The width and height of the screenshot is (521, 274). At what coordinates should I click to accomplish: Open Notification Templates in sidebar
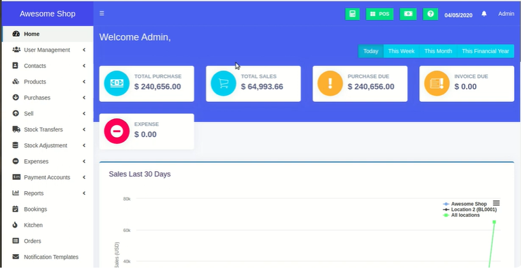point(51,257)
